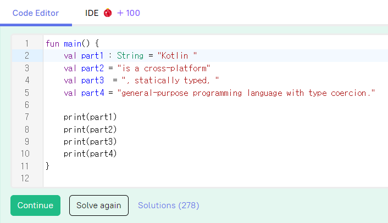Click the closing brace on line 11
388x223 pixels.
(x=47, y=166)
